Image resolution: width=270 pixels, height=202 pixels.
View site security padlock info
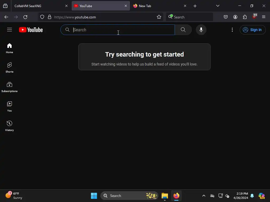click(x=50, y=17)
